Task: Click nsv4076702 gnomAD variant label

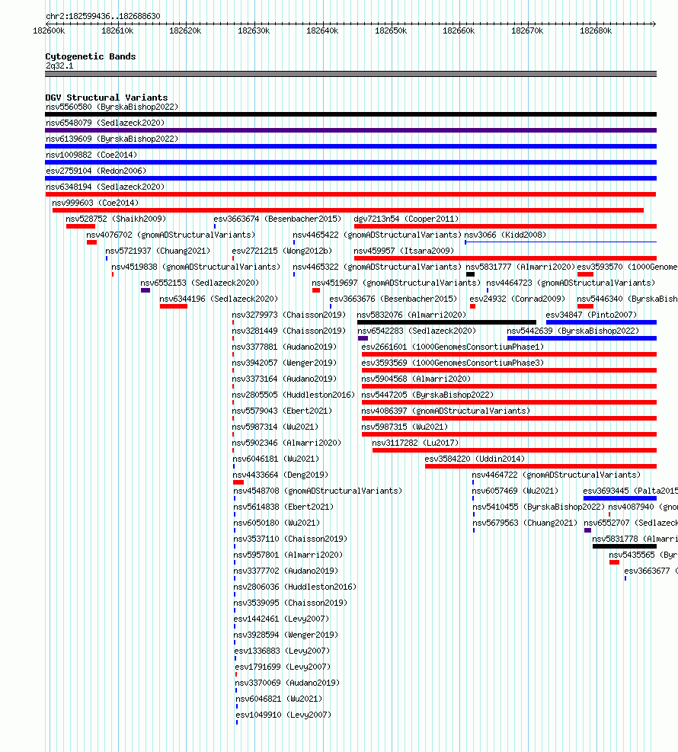Action: 171,235
